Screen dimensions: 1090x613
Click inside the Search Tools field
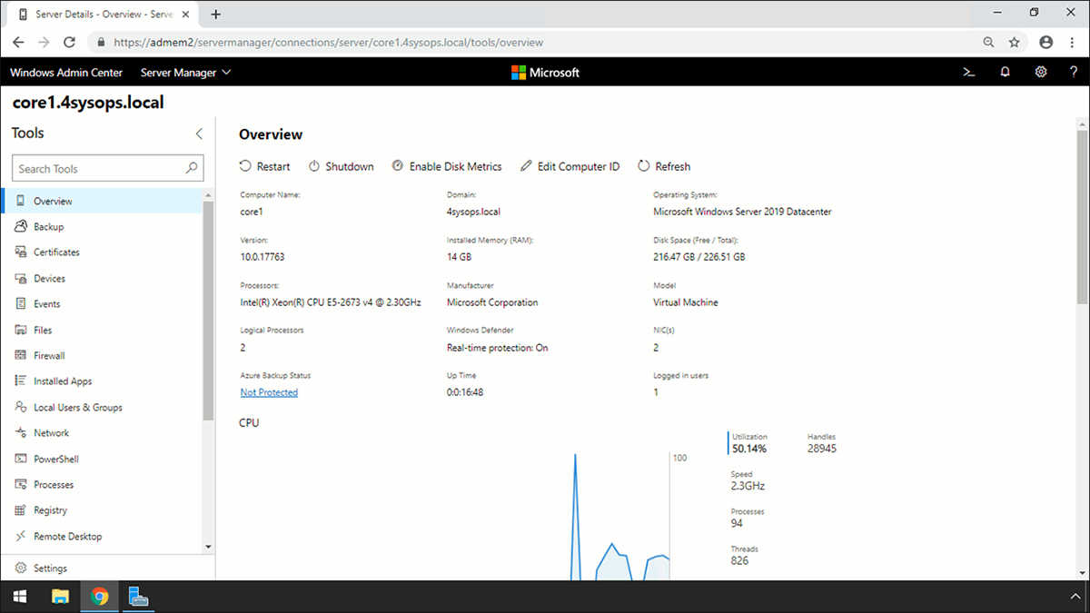point(100,168)
